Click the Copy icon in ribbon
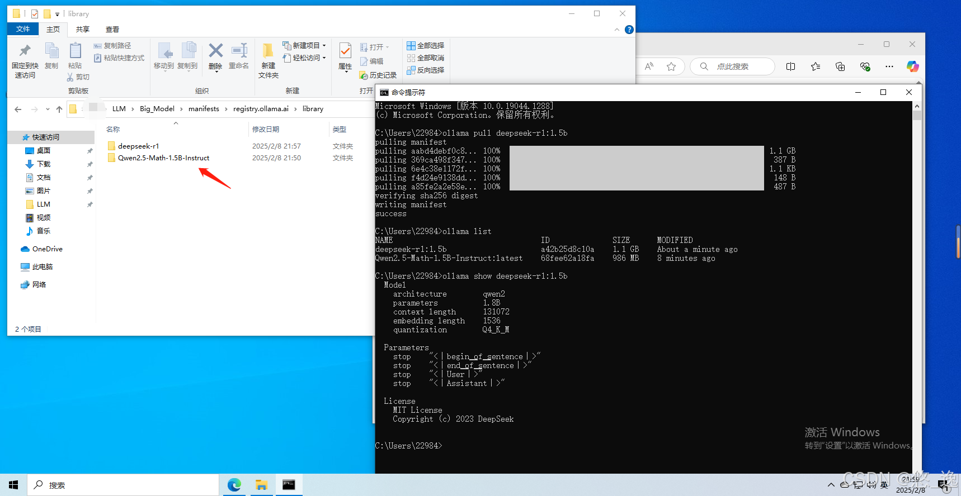Screen dimensions: 961x496 tap(51, 51)
